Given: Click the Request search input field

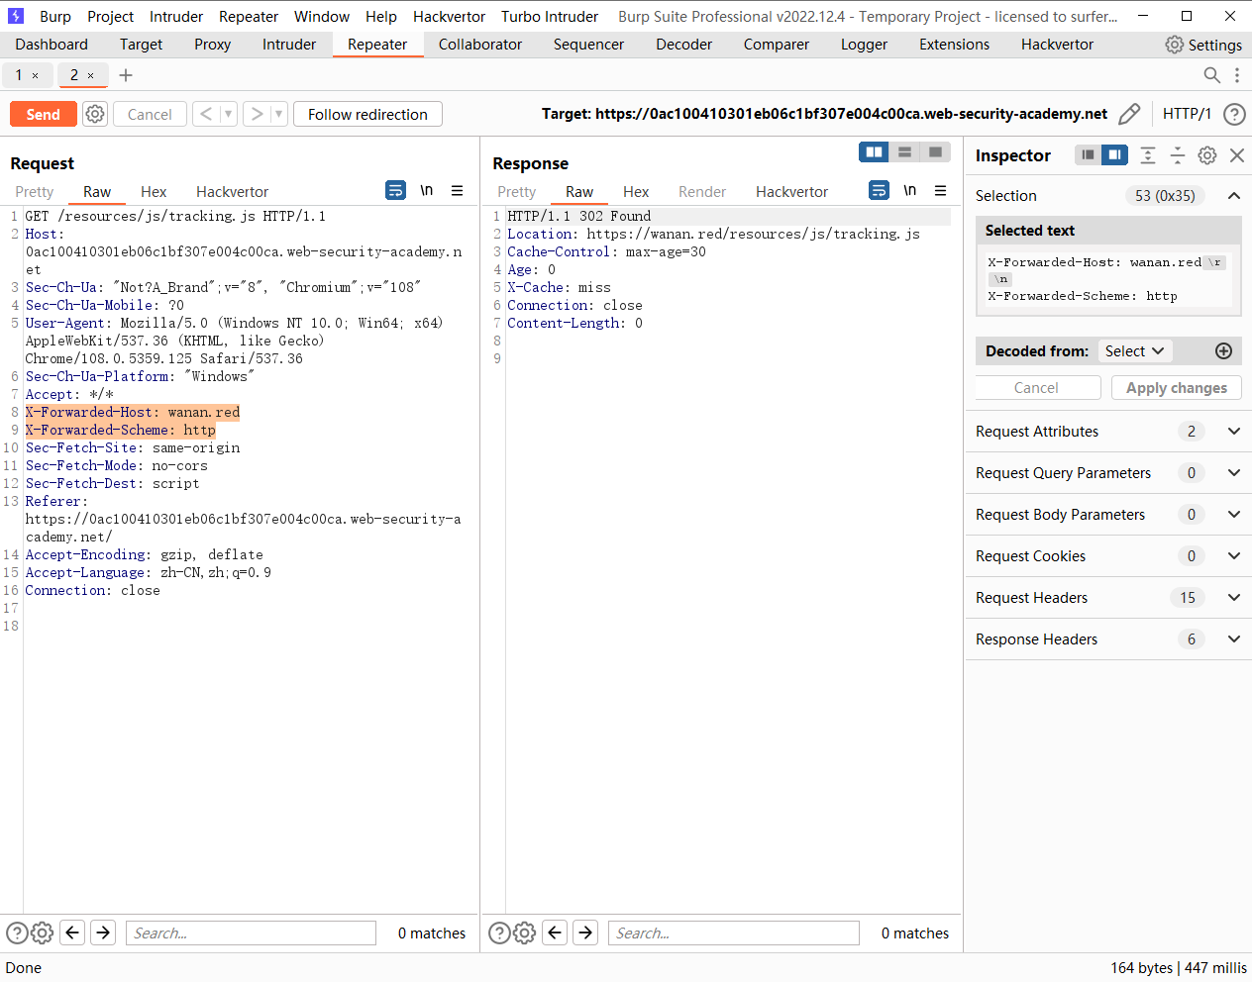Looking at the screenshot, I should click(x=251, y=933).
